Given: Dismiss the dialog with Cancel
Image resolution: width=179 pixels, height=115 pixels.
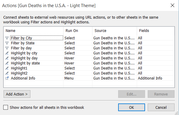Looking at the screenshot, I should [x=161, y=107].
